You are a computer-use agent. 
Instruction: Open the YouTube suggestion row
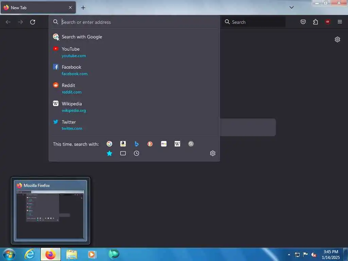coord(134,52)
